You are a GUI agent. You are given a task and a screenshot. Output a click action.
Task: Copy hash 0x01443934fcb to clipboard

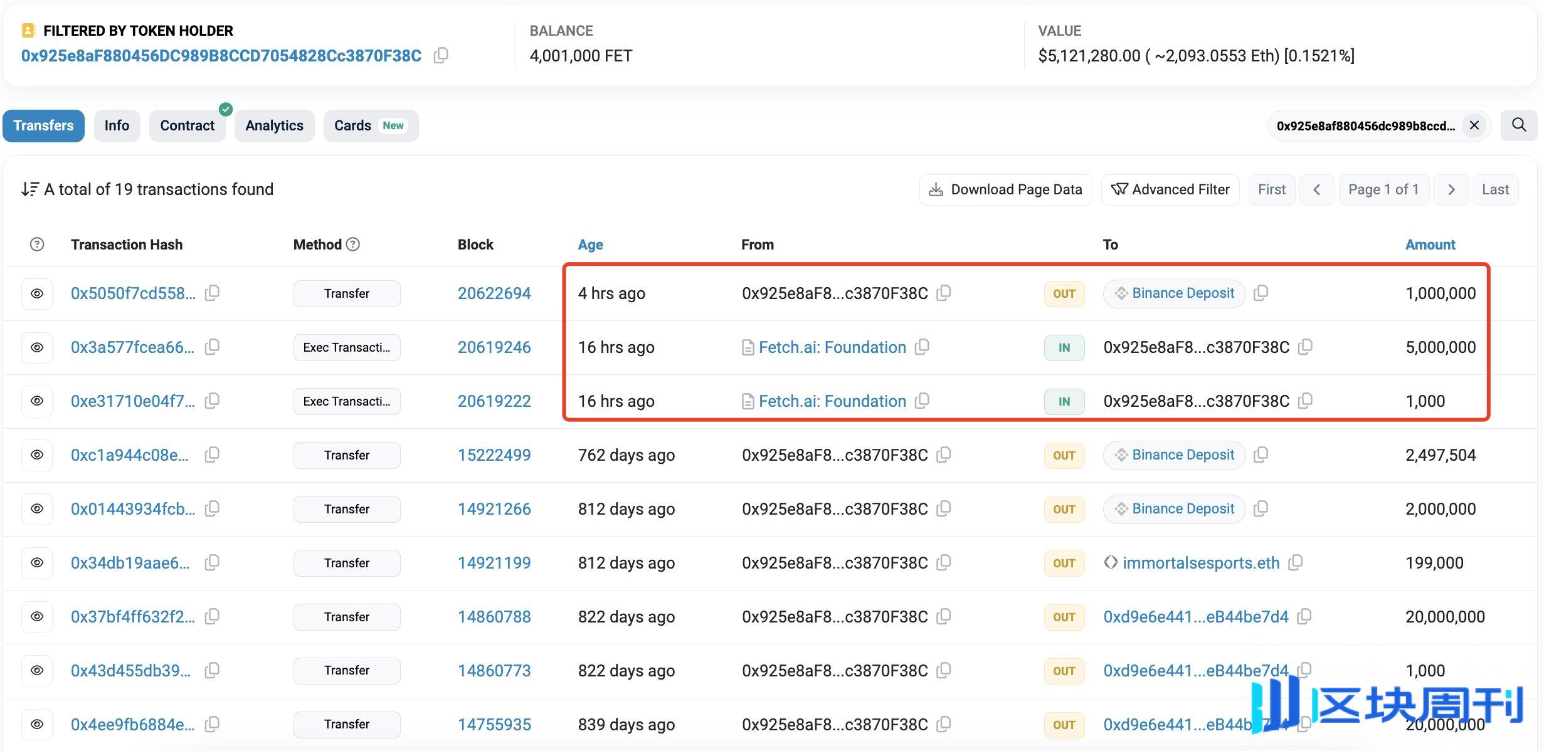point(213,508)
